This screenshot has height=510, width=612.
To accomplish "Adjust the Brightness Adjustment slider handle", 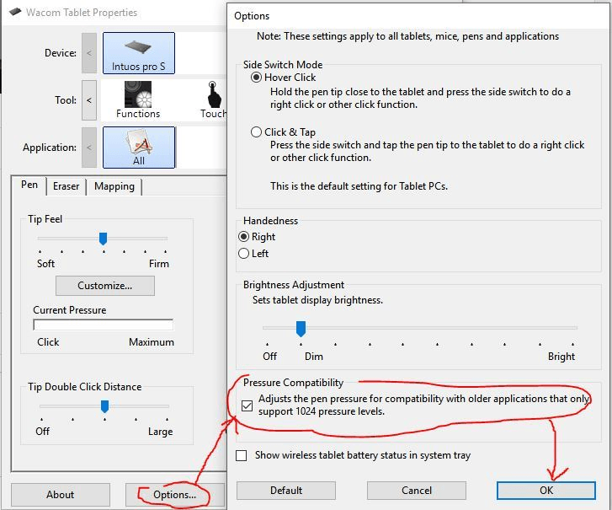I will [301, 329].
